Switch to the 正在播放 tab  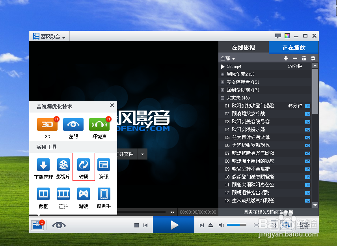pyautogui.click(x=294, y=47)
